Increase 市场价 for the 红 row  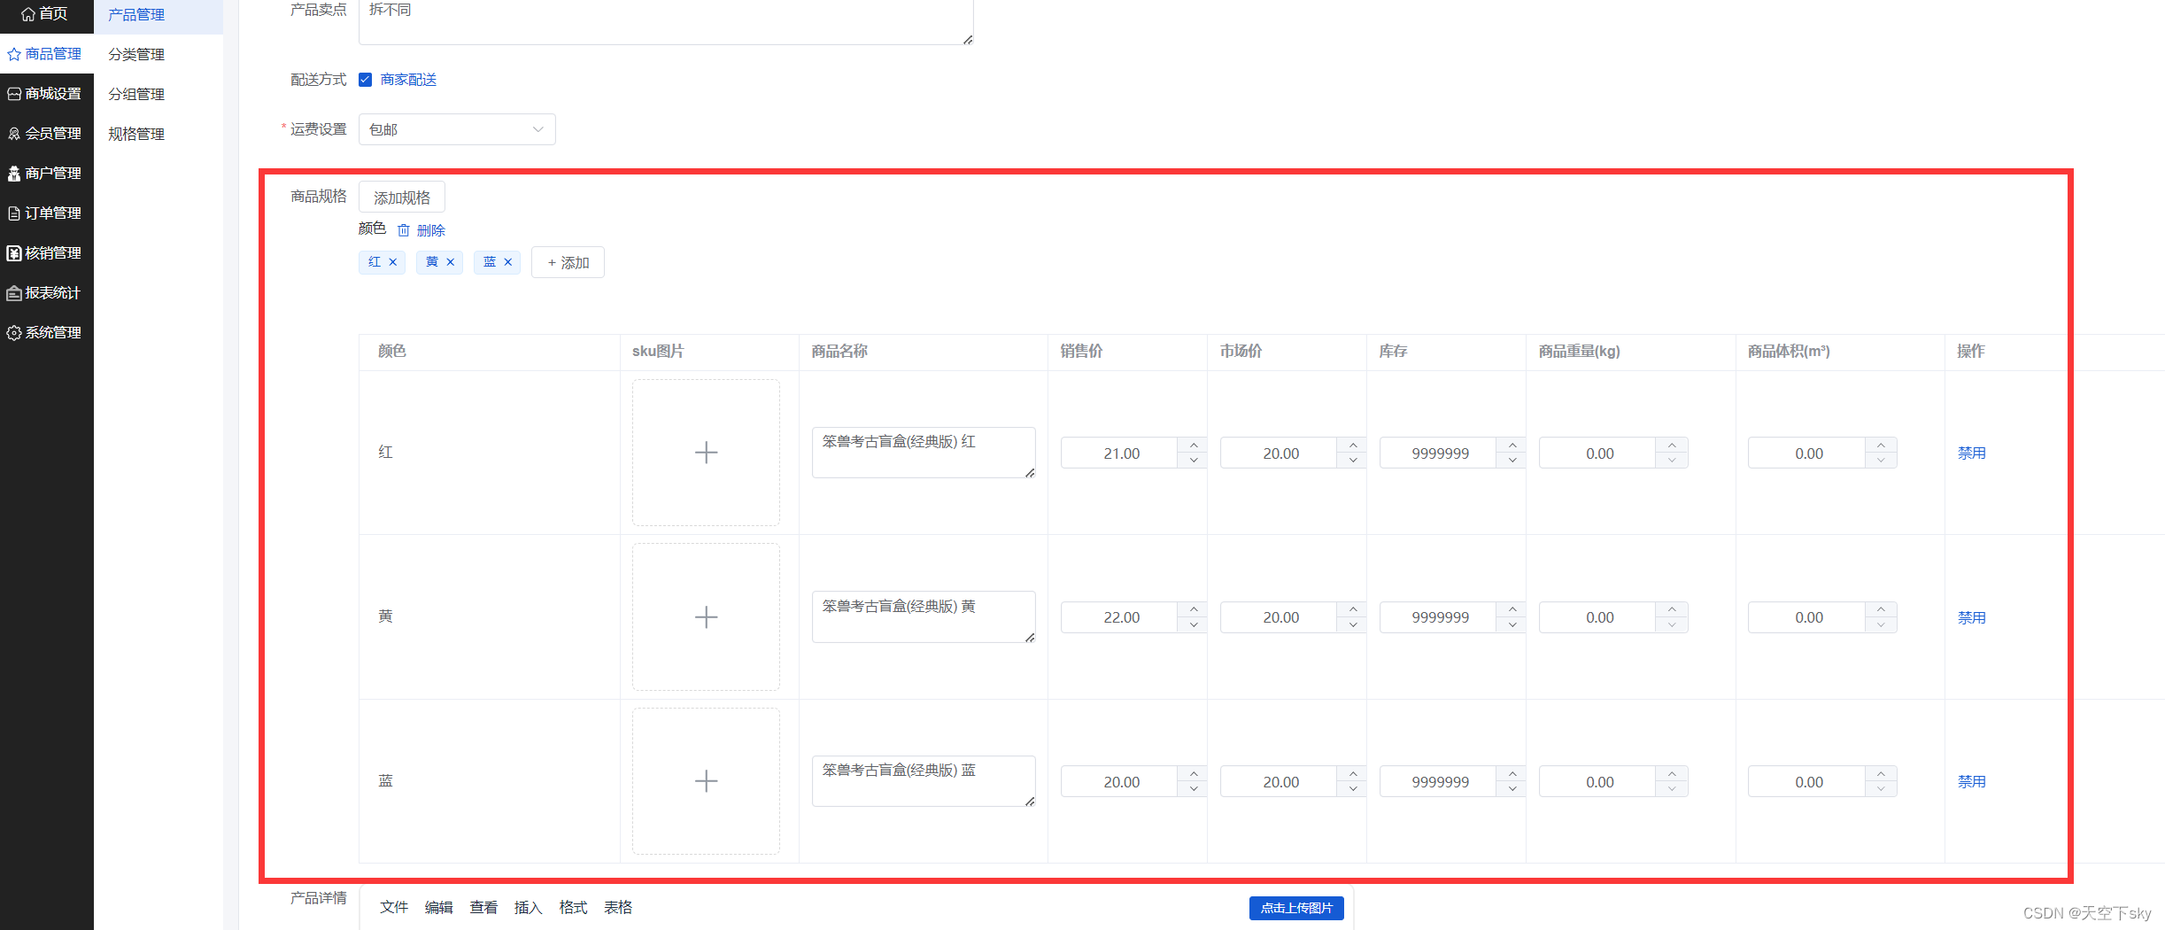(x=1353, y=446)
